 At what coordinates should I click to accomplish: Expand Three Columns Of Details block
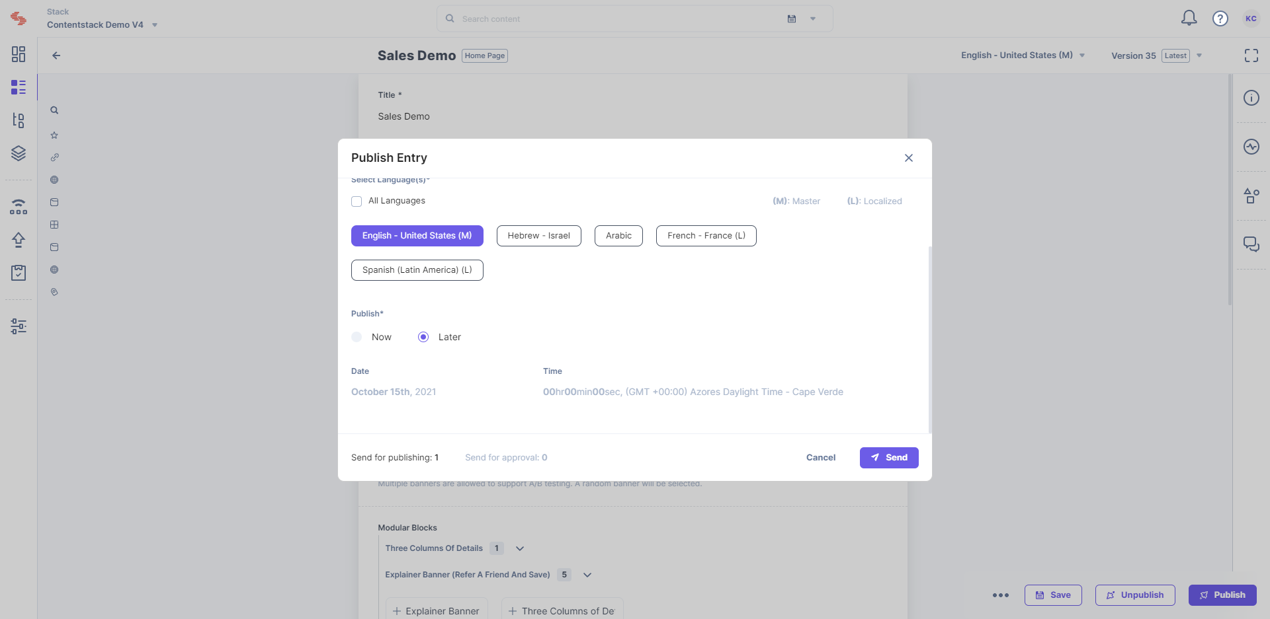click(x=520, y=548)
